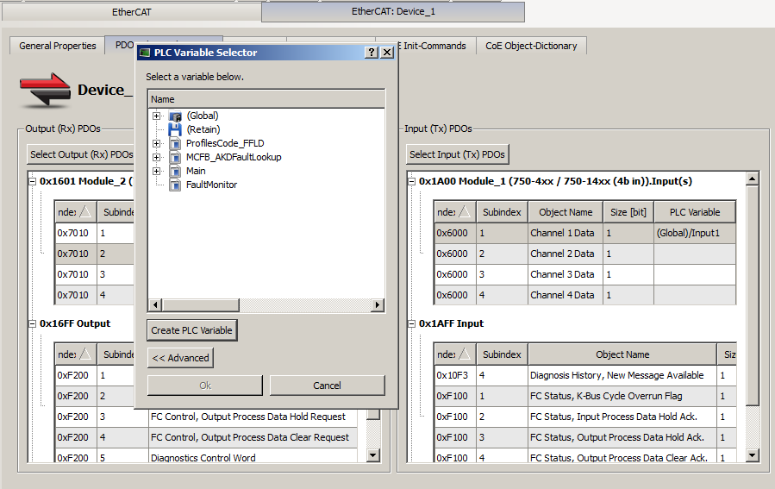Click the variable list horizontal scrollbar thumb
Image resolution: width=775 pixels, height=489 pixels.
tap(201, 305)
